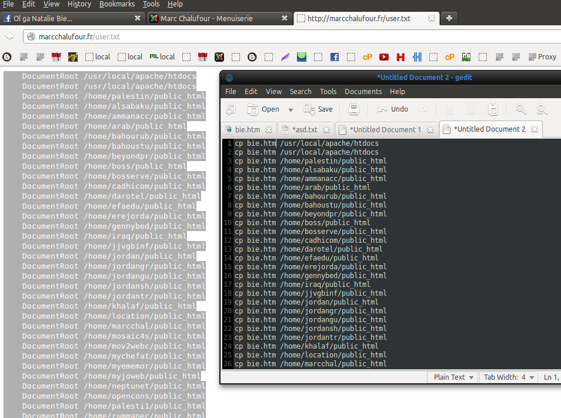Close the bie.htm tab
Viewport: 561px width, 418px height.
click(x=269, y=130)
